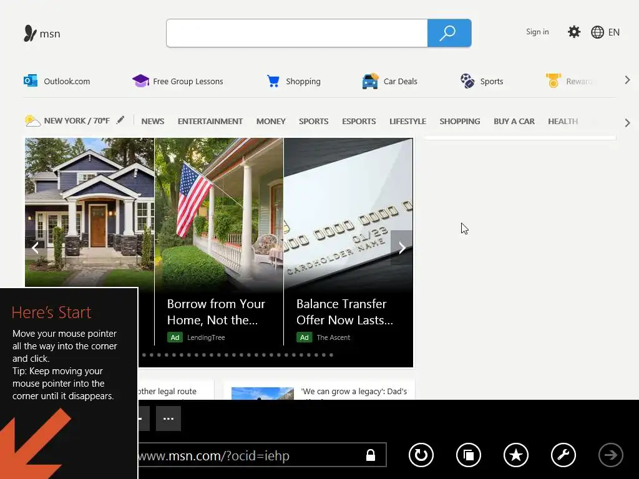Edit location using the pencil icon
639x479 pixels.
[120, 120]
